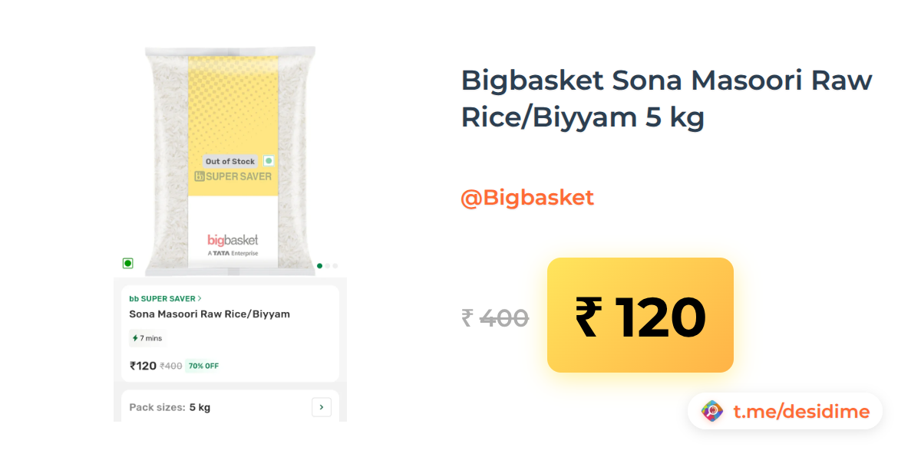Click the DesiDime Telegram logo icon
Viewport: 921px width, 460px height.
[713, 411]
